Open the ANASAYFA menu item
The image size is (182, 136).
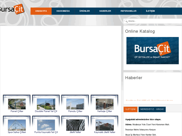(41, 11)
